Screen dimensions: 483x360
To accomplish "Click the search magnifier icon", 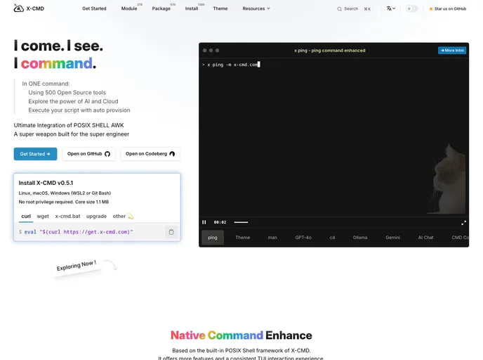I will [x=339, y=9].
